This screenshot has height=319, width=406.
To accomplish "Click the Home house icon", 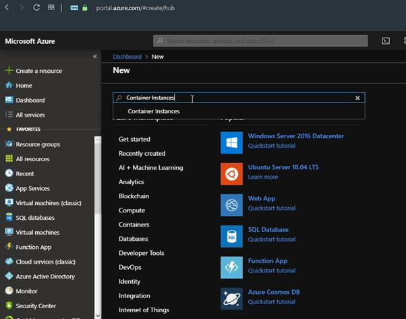I will [x=9, y=85].
